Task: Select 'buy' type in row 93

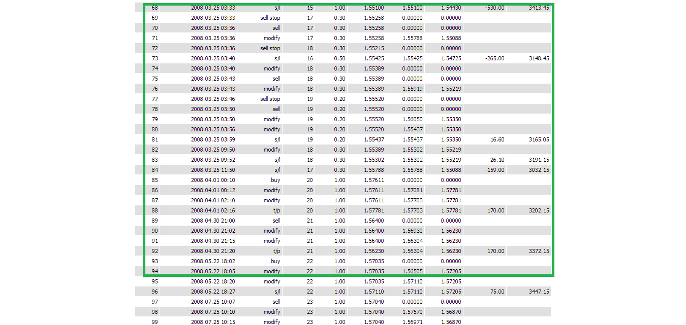Action: (x=275, y=261)
